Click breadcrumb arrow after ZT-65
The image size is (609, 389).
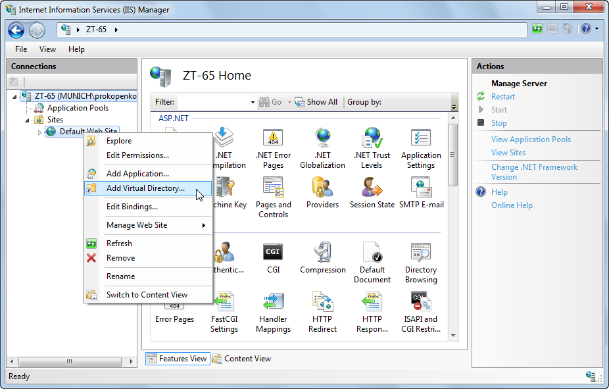116,30
